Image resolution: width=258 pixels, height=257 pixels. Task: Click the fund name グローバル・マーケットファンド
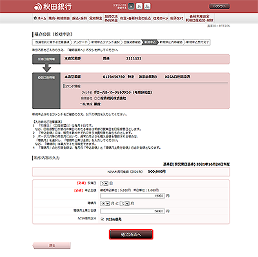(123, 93)
